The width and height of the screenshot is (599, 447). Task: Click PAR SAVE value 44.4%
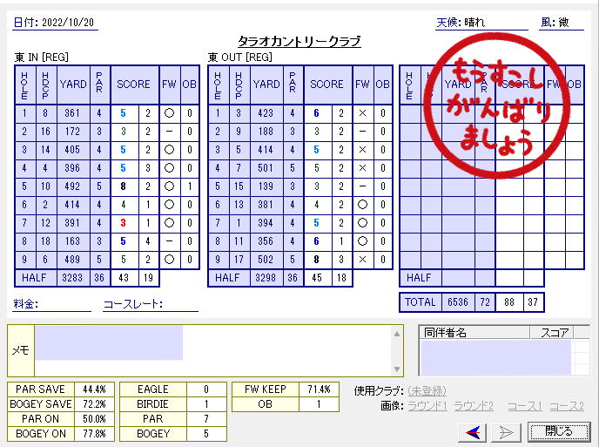tap(94, 389)
